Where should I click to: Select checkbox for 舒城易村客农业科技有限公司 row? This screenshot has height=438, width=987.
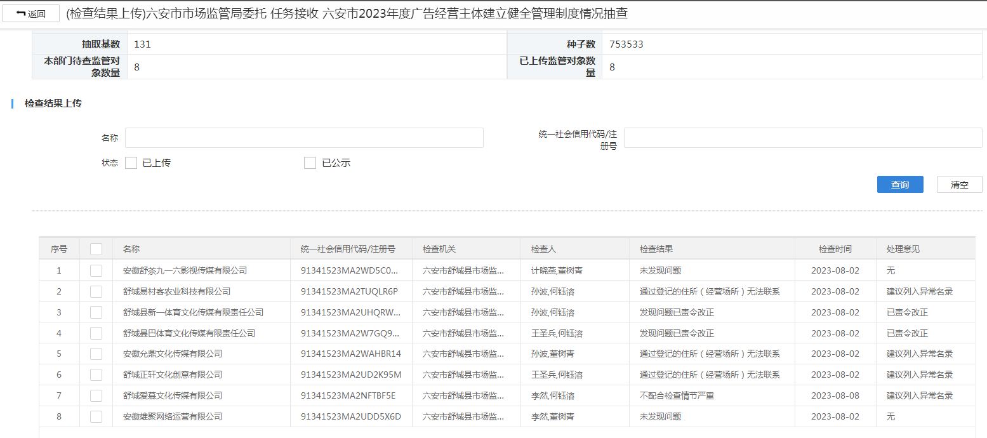coord(96,291)
